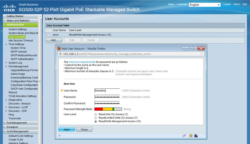Click popup address bar URL
The width and height of the screenshot is (250, 144).
click(x=107, y=54)
